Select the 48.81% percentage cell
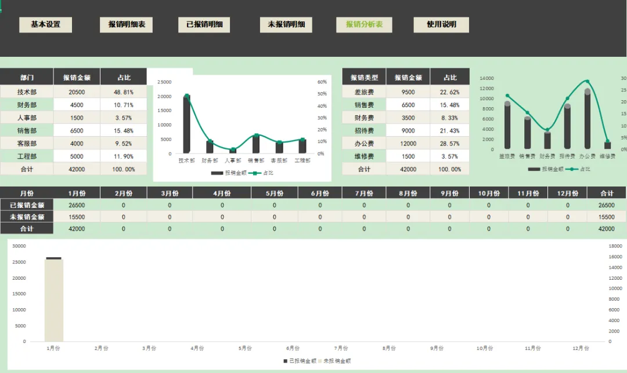This screenshot has width=627, height=373. 124,92
